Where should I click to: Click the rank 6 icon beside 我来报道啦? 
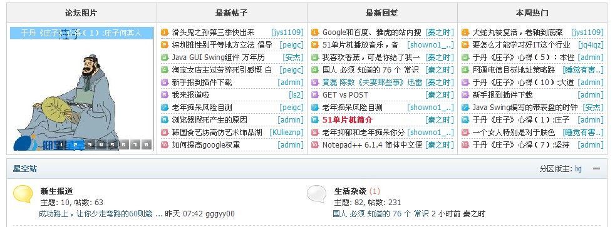click(x=165, y=95)
